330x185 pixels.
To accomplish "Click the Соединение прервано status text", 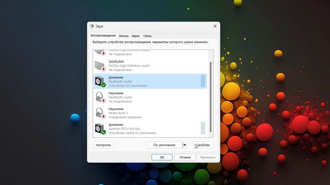I will [125, 117].
